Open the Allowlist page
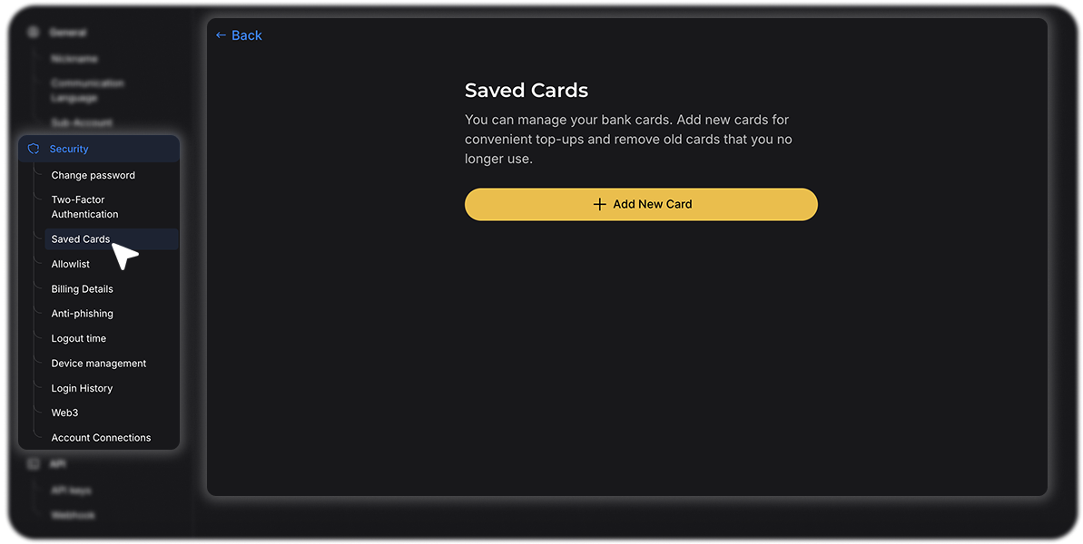Viewport: 1083px width, 544px height. 71,264
